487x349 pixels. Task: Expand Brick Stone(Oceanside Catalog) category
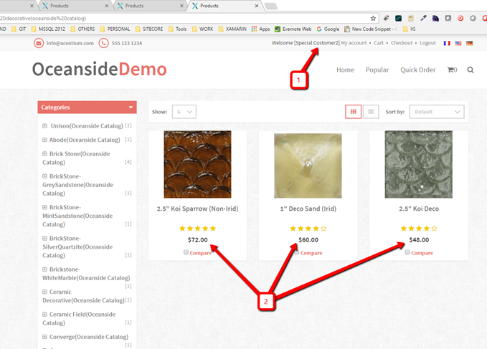44,153
